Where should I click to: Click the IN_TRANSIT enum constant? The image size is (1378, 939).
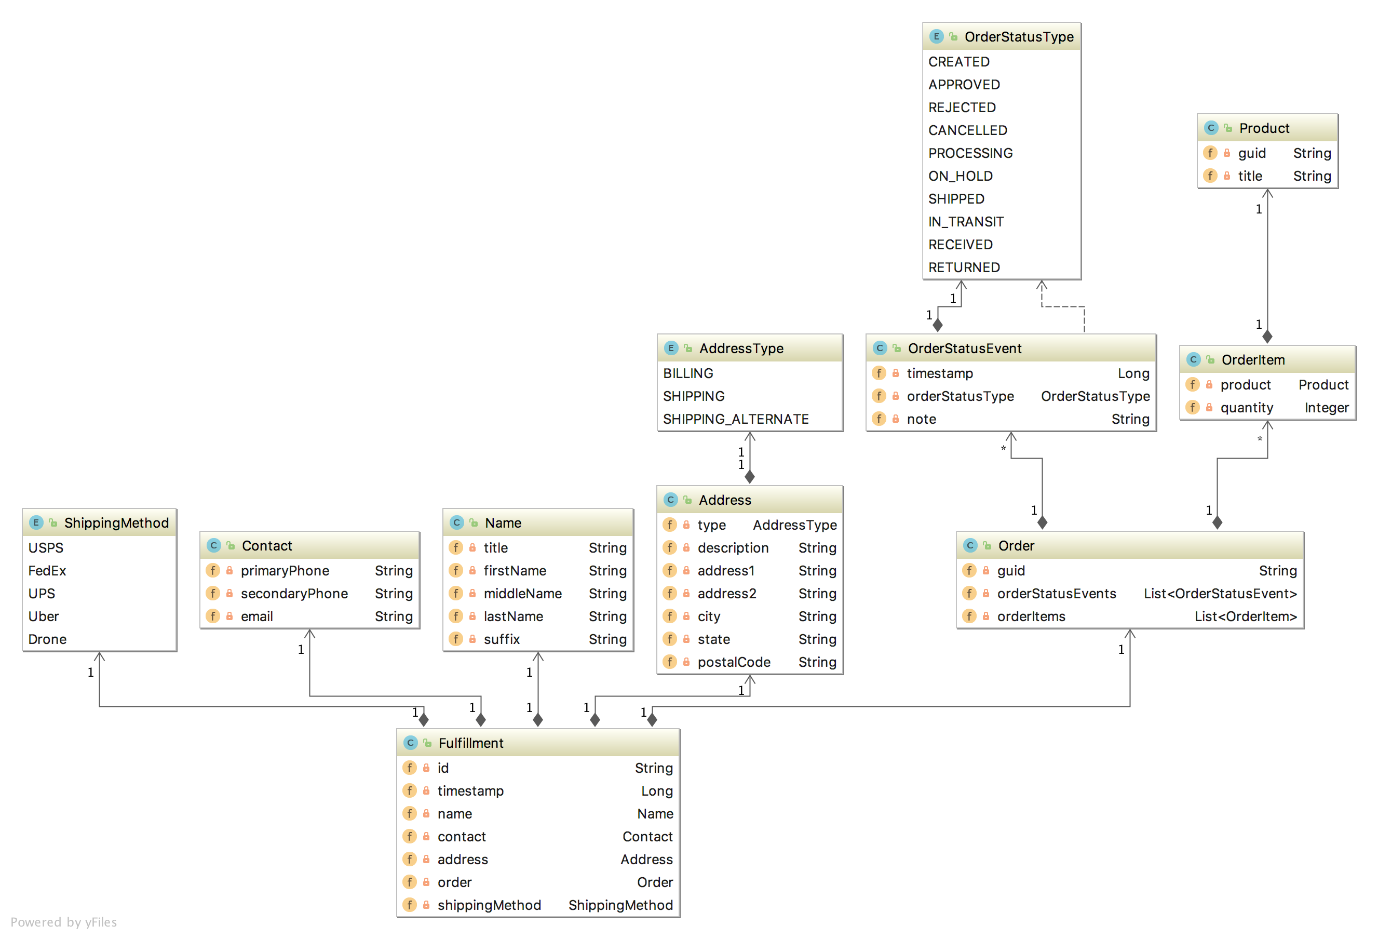[x=965, y=222]
